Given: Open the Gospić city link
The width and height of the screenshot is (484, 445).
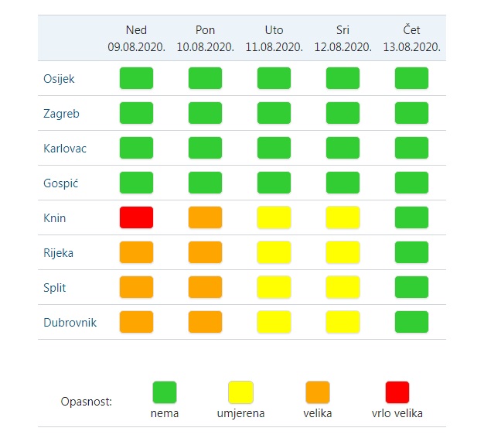Looking at the screenshot, I should coord(61,183).
